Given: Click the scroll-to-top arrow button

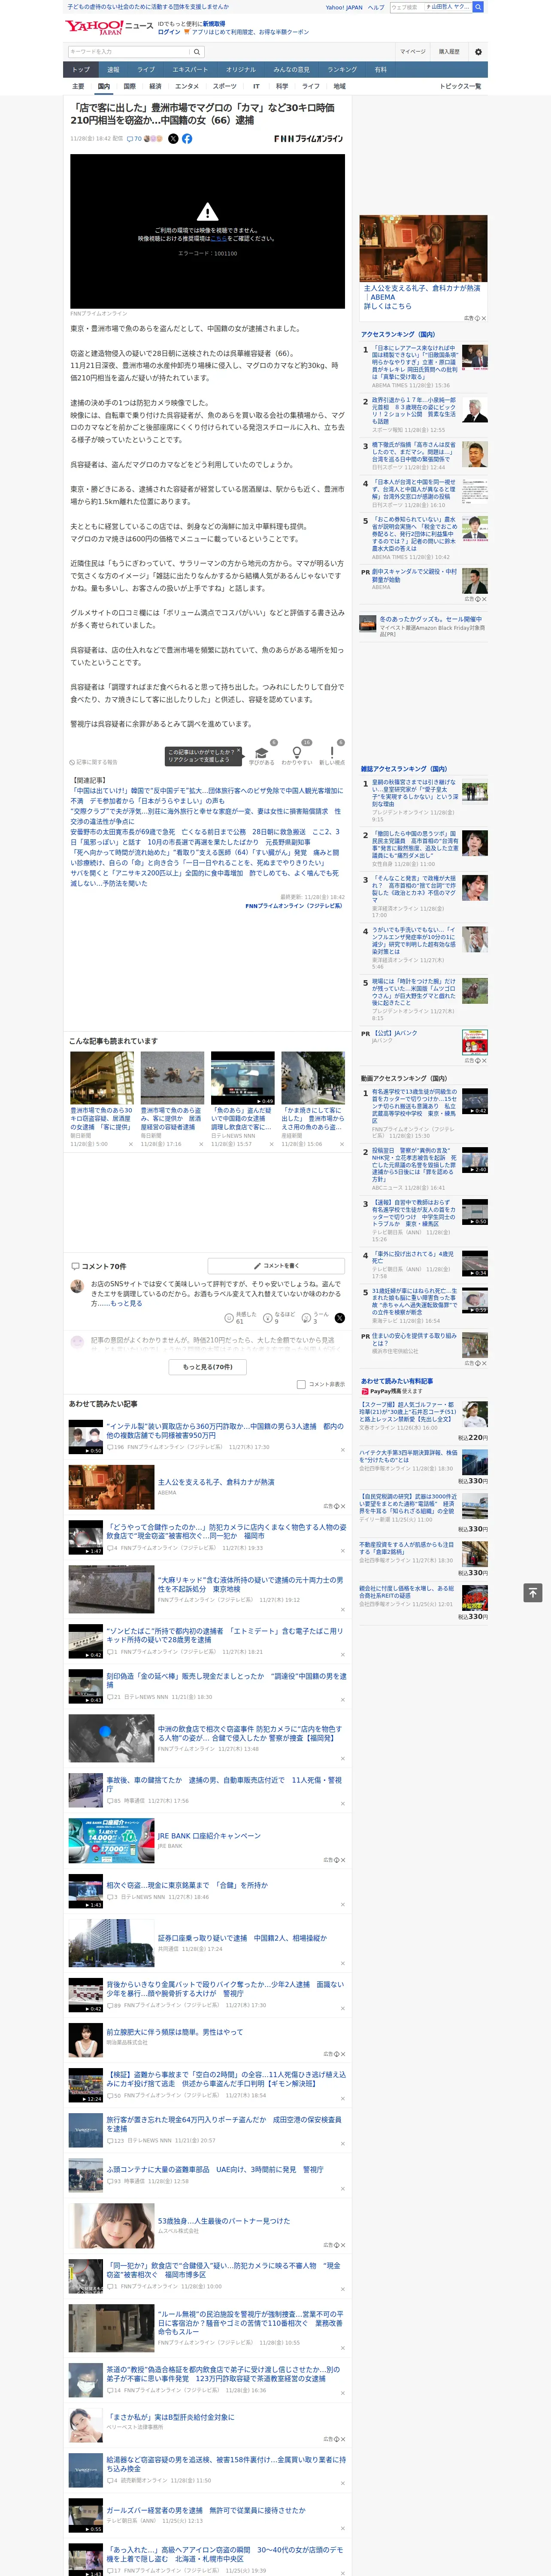Looking at the screenshot, I should (532, 1593).
